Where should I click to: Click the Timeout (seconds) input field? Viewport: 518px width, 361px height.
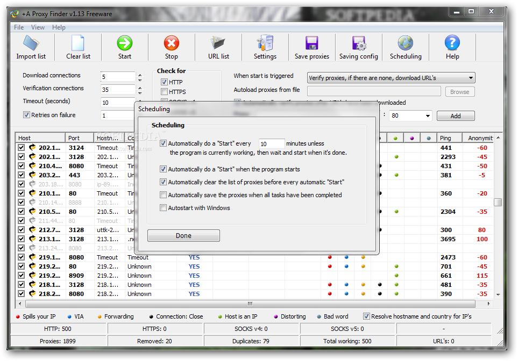(118, 102)
